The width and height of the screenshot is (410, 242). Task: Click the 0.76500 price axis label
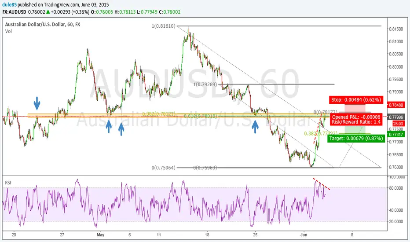[396, 154]
